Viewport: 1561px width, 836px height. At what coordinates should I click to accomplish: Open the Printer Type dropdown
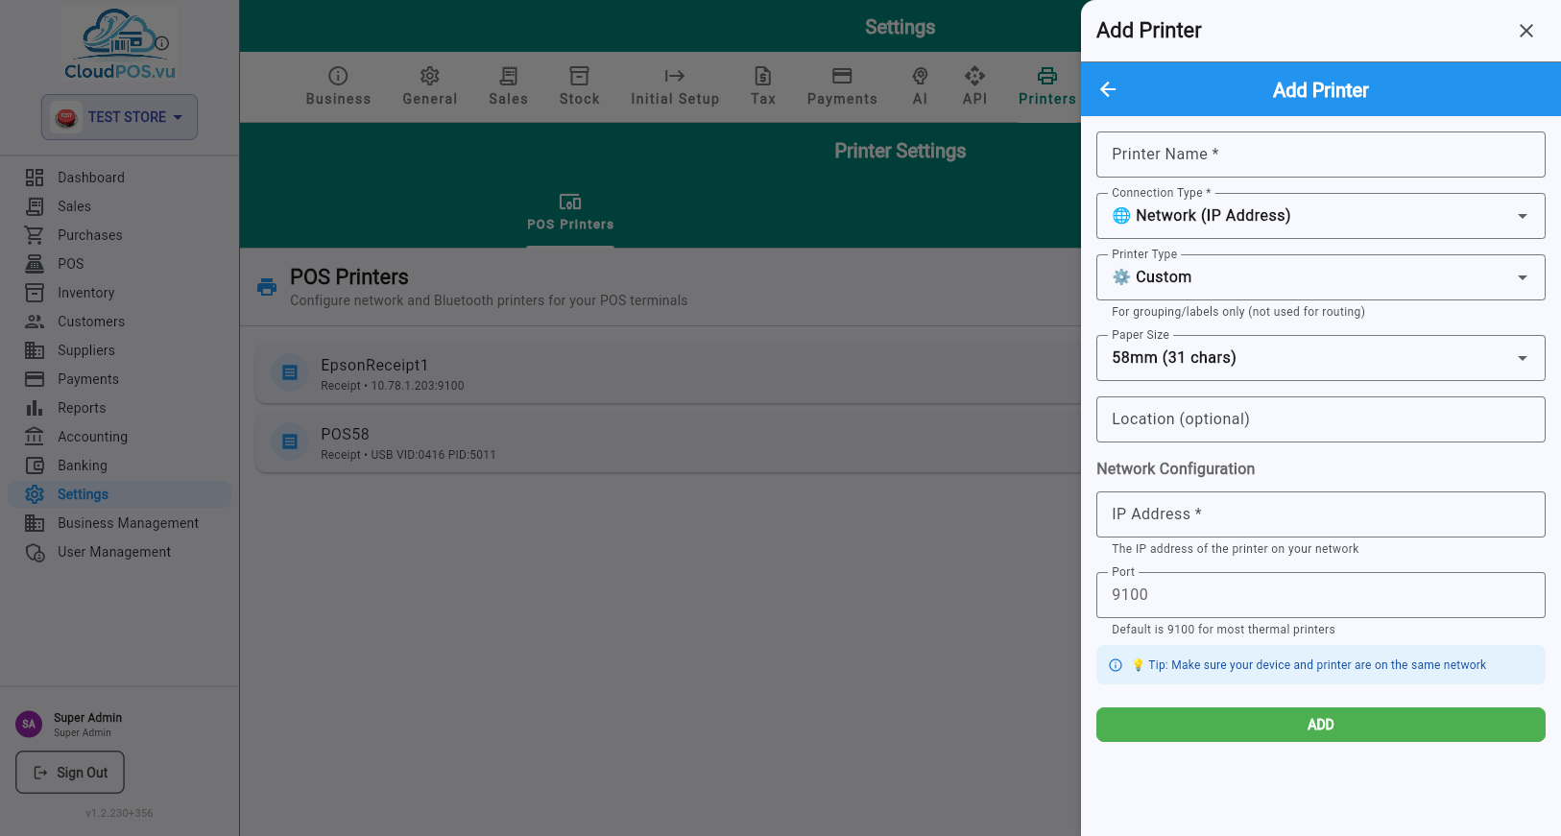pyautogui.click(x=1321, y=277)
